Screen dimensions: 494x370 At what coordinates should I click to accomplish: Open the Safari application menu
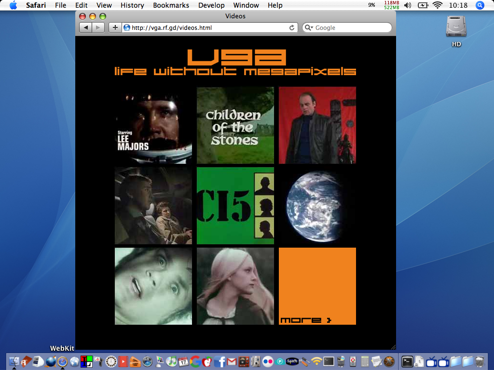(x=36, y=5)
